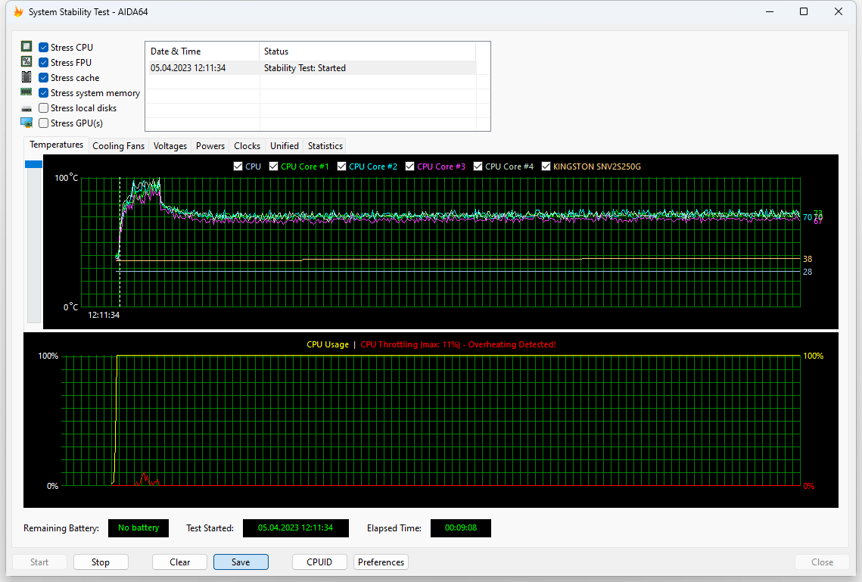Hide the CPU Core #2 temperature series

tap(341, 166)
